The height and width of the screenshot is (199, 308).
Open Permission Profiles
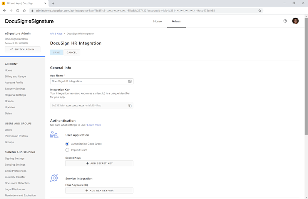click(16, 136)
